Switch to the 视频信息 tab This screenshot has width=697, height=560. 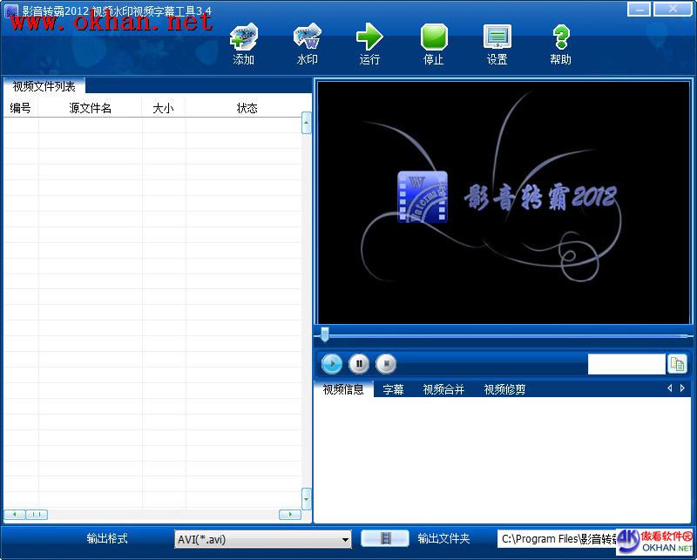[x=343, y=390]
